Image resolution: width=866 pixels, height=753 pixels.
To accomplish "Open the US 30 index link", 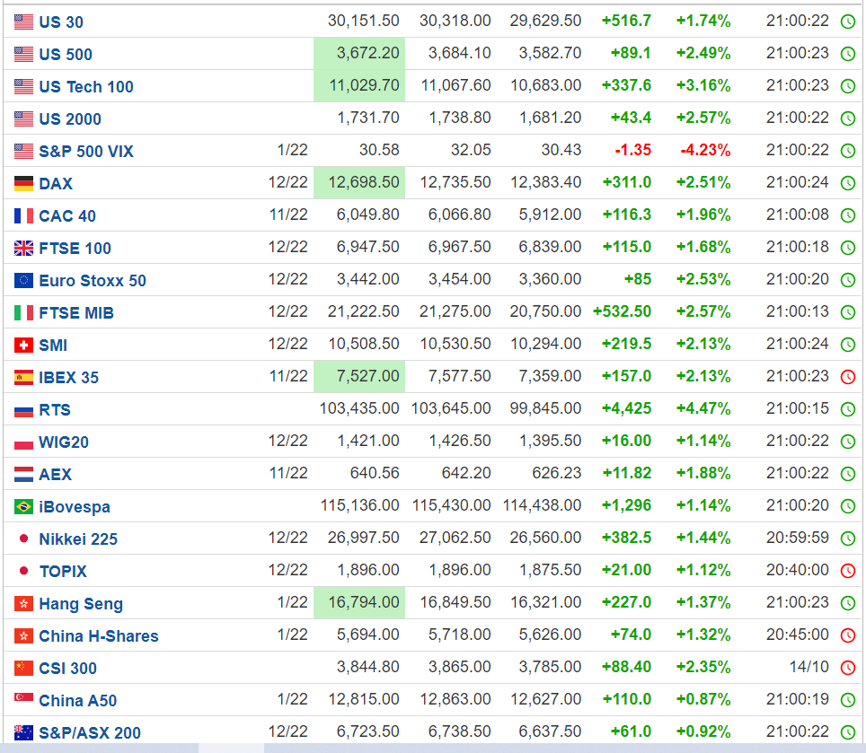I will [x=61, y=22].
